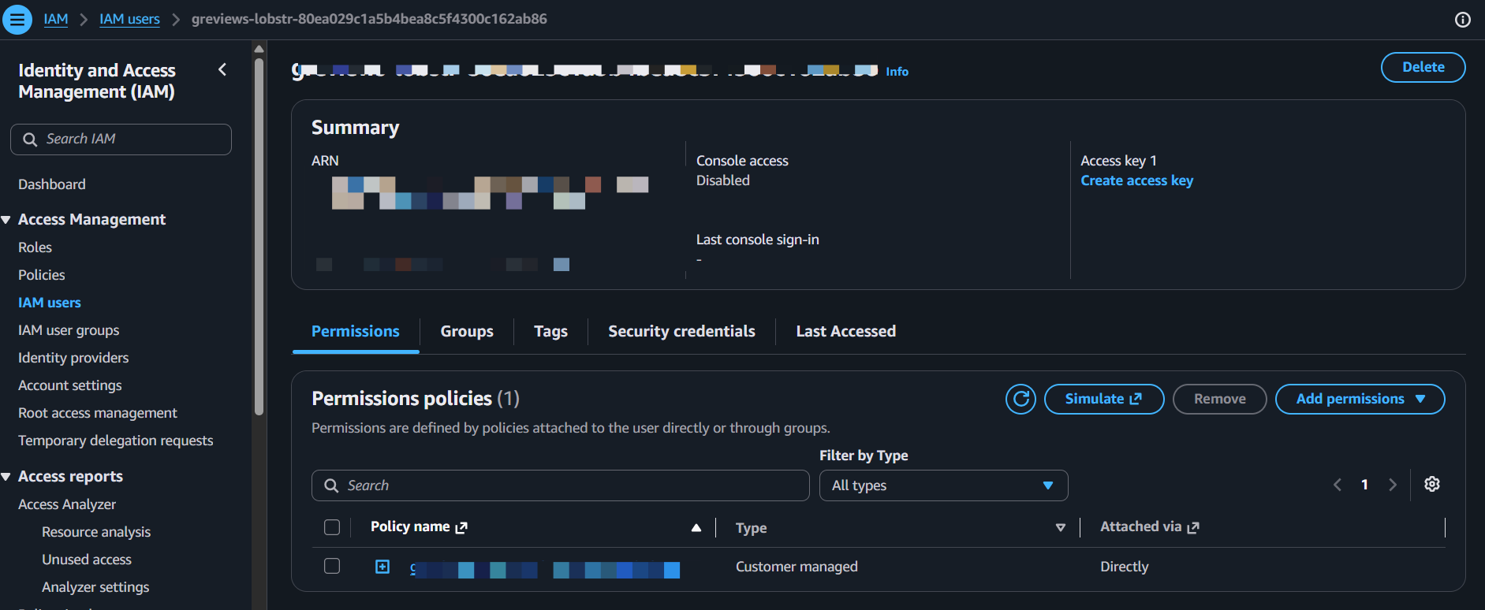This screenshot has width=1485, height=610.
Task: Open Analyzer settings
Action: tap(95, 587)
